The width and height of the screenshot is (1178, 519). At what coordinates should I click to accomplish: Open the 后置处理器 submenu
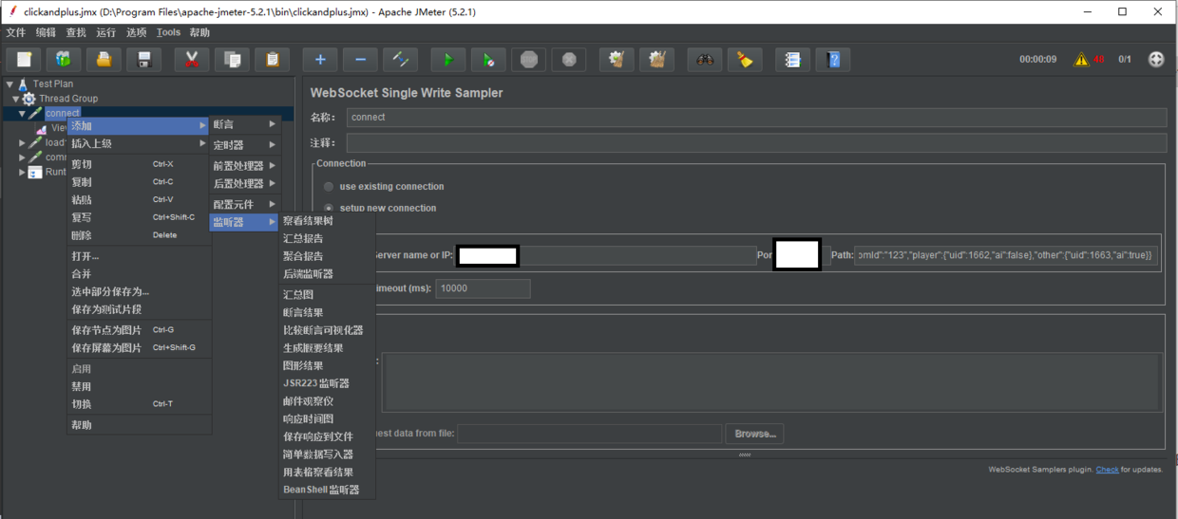pos(245,183)
